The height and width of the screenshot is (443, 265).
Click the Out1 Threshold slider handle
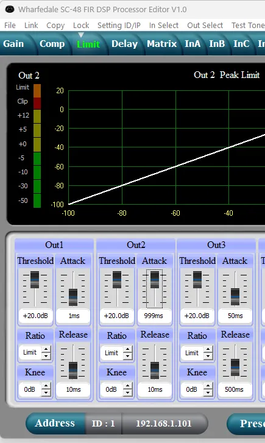tap(35, 280)
